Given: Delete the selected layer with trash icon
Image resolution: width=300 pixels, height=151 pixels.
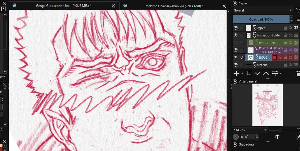Looking at the screenshot, I should (x=298, y=73).
